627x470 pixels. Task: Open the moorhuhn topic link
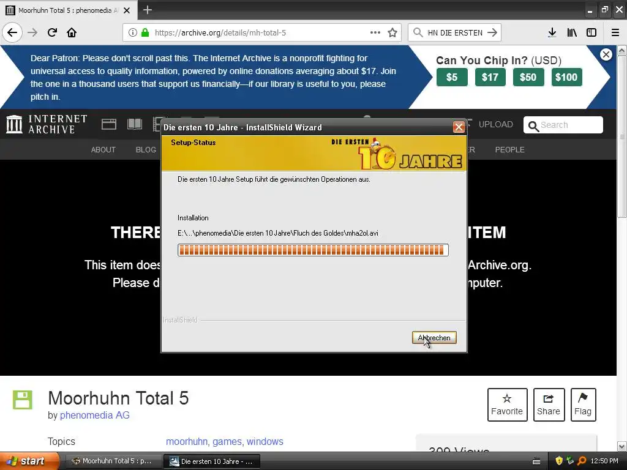pos(187,441)
